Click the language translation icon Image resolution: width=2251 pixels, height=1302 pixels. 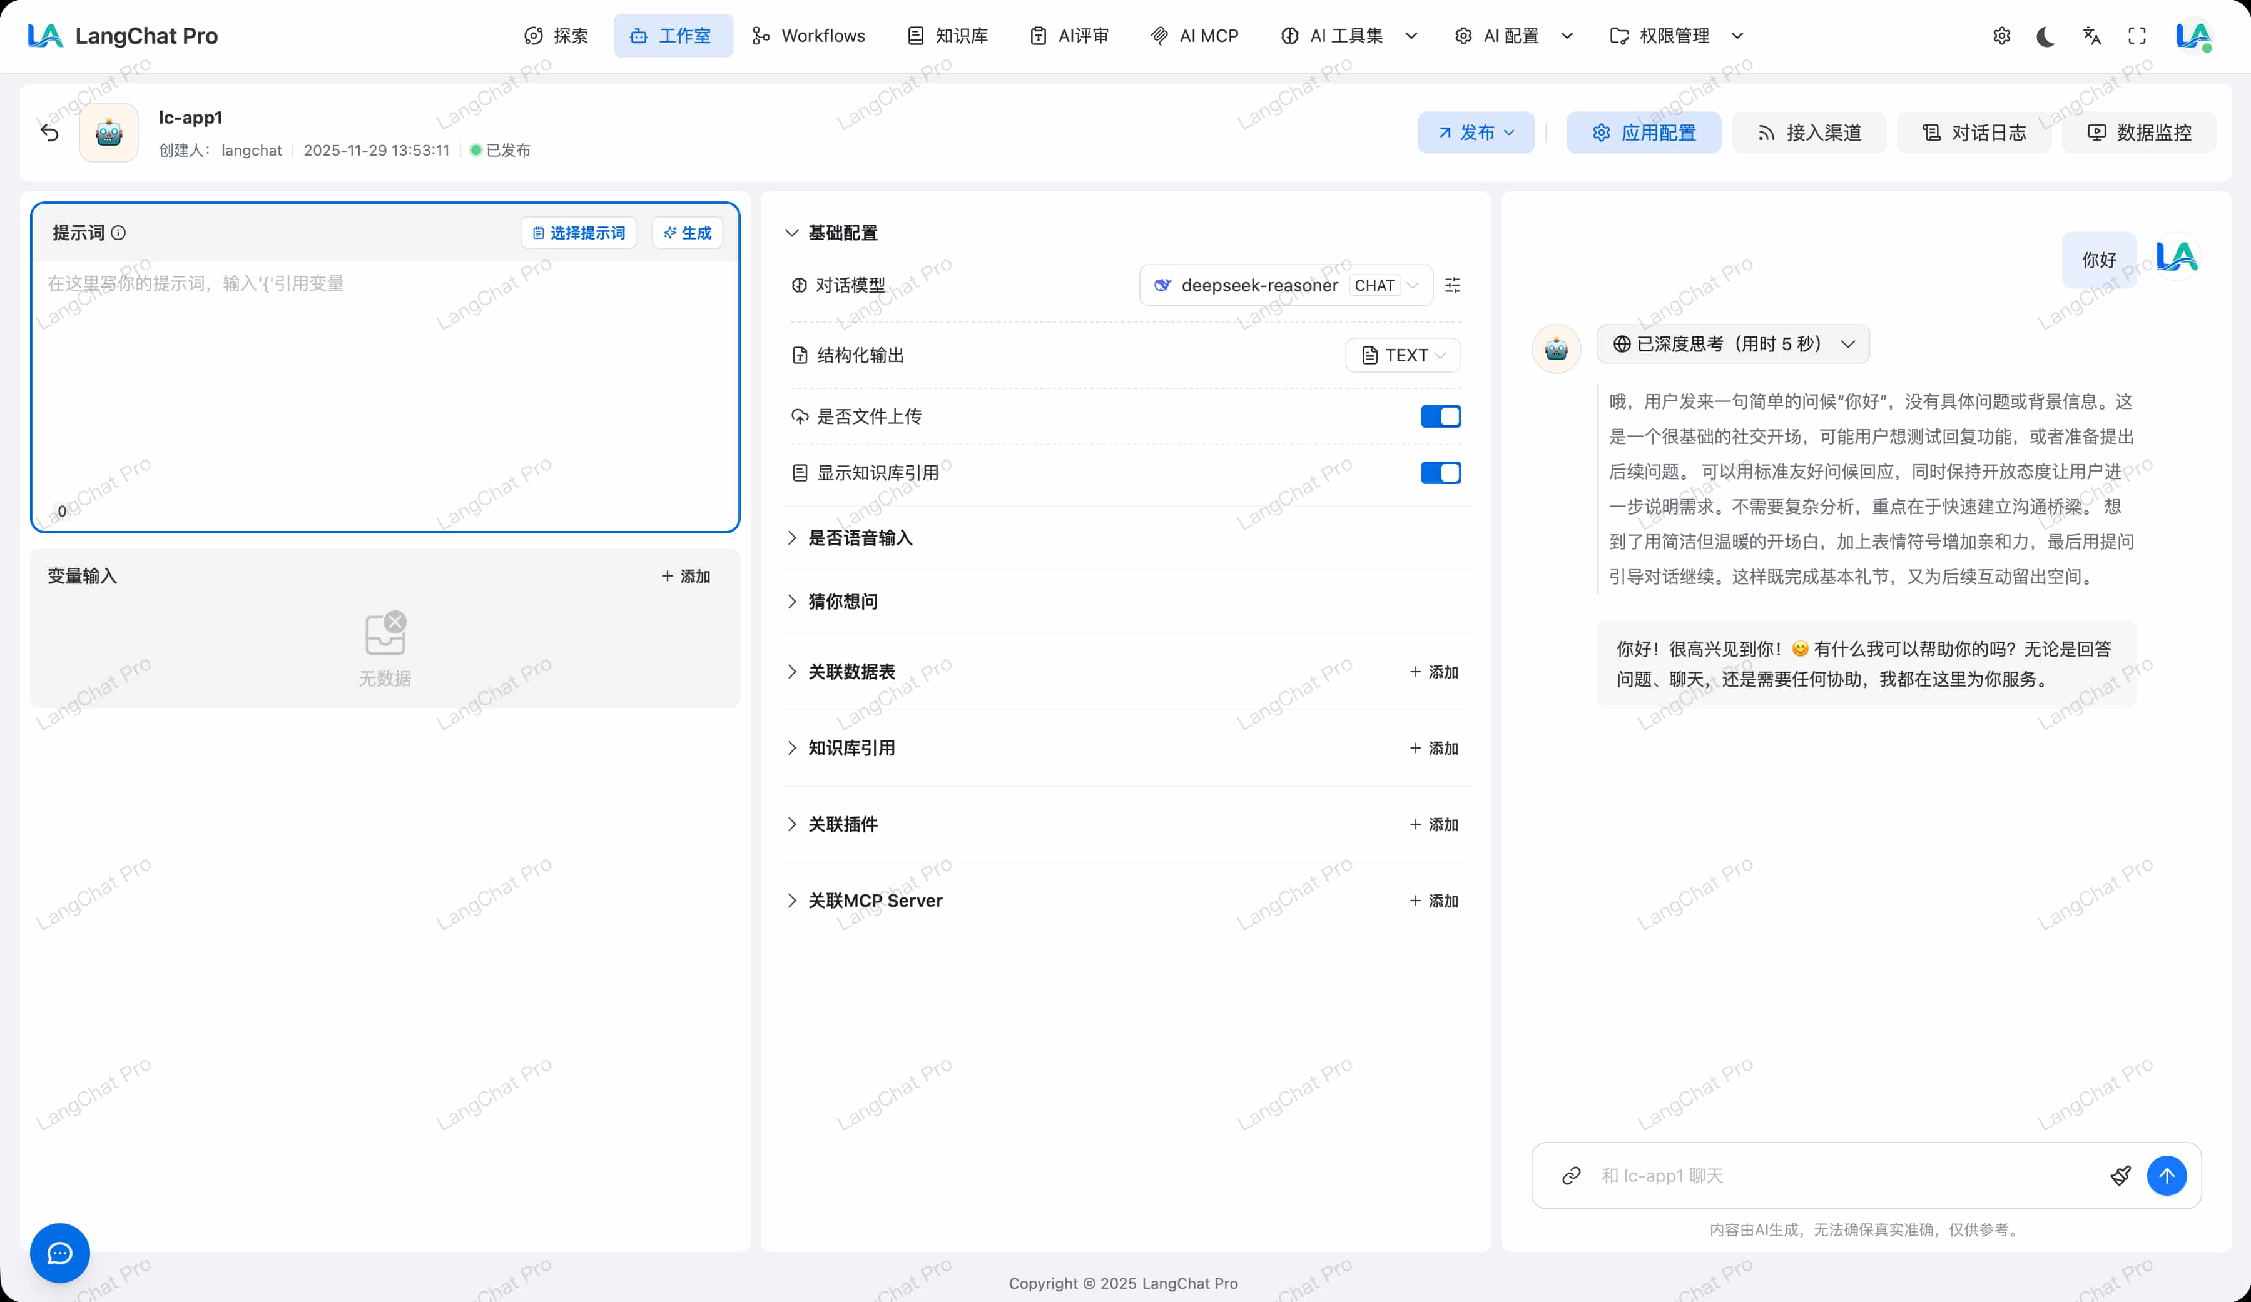[x=2091, y=36]
